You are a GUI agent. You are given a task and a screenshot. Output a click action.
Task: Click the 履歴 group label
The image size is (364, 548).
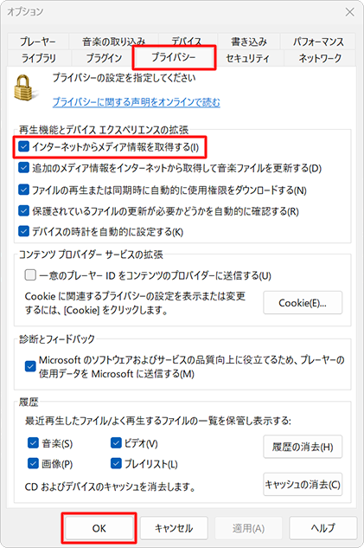point(29,403)
